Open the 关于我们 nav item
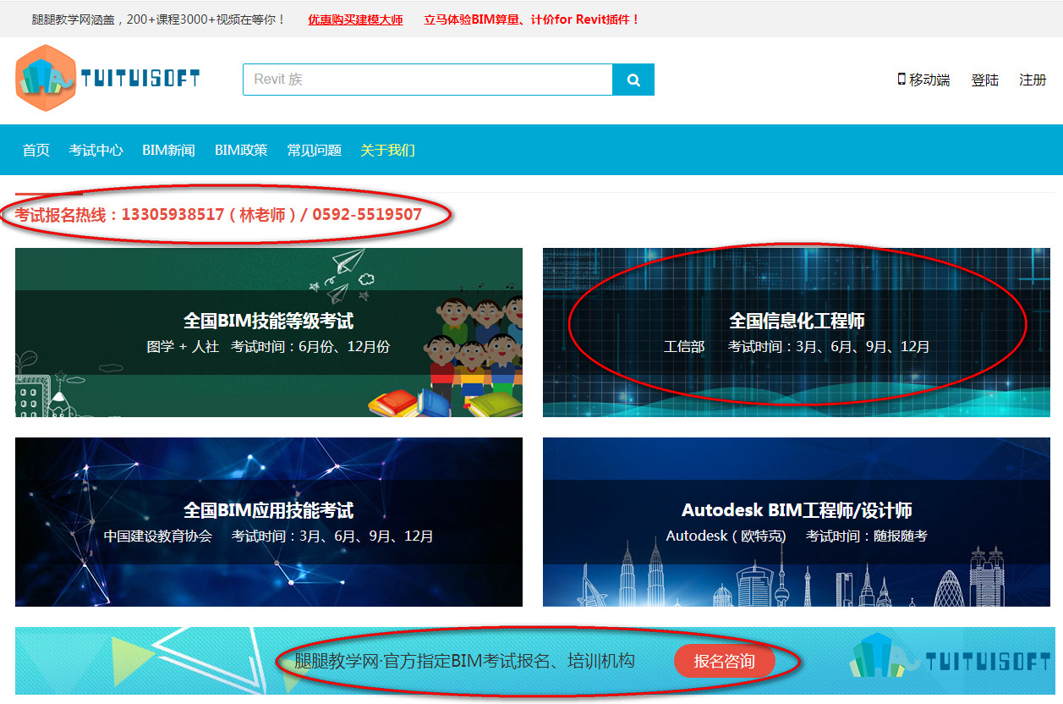This screenshot has height=704, width=1063. [x=387, y=151]
